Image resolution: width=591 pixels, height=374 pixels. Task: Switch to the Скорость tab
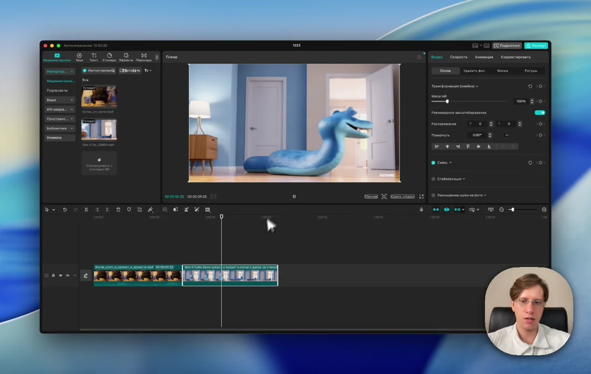[459, 57]
